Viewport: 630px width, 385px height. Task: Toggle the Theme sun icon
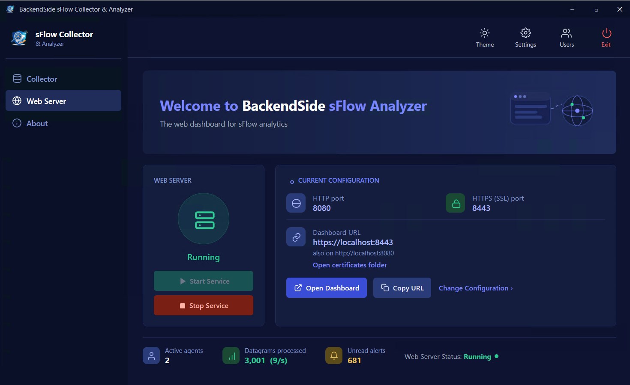484,33
